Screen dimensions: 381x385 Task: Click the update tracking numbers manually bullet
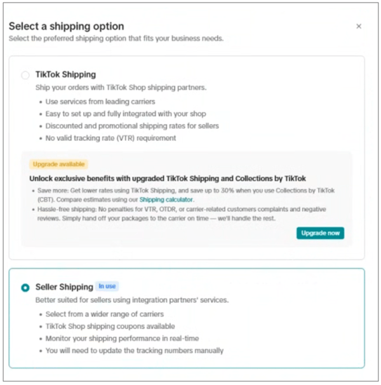pos(135,351)
